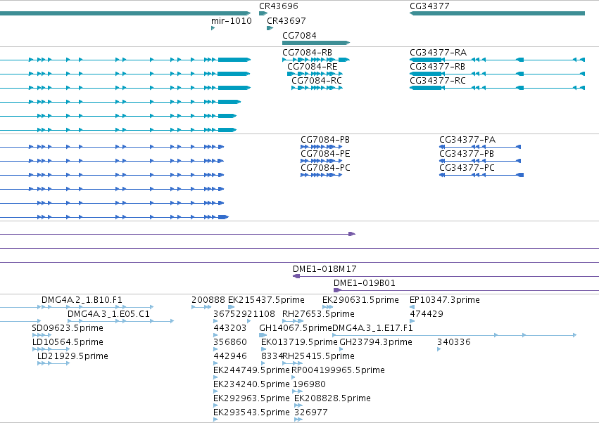The image size is (599, 423).
Task: Click the CR43697 gene label
Action: 286,21
